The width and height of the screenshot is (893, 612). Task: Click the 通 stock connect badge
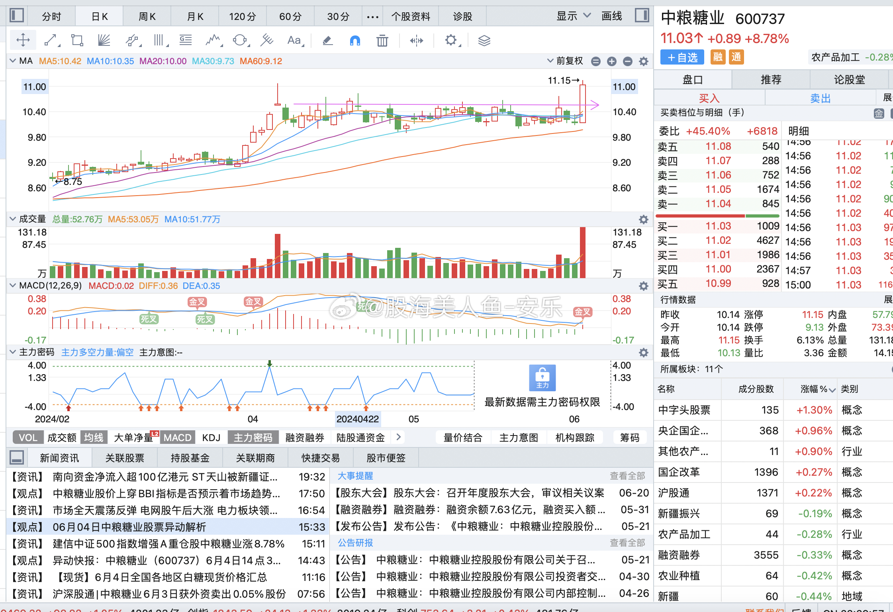pyautogui.click(x=736, y=57)
